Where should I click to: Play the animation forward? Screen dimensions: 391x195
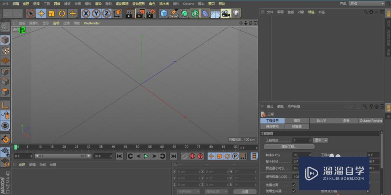[146, 156]
